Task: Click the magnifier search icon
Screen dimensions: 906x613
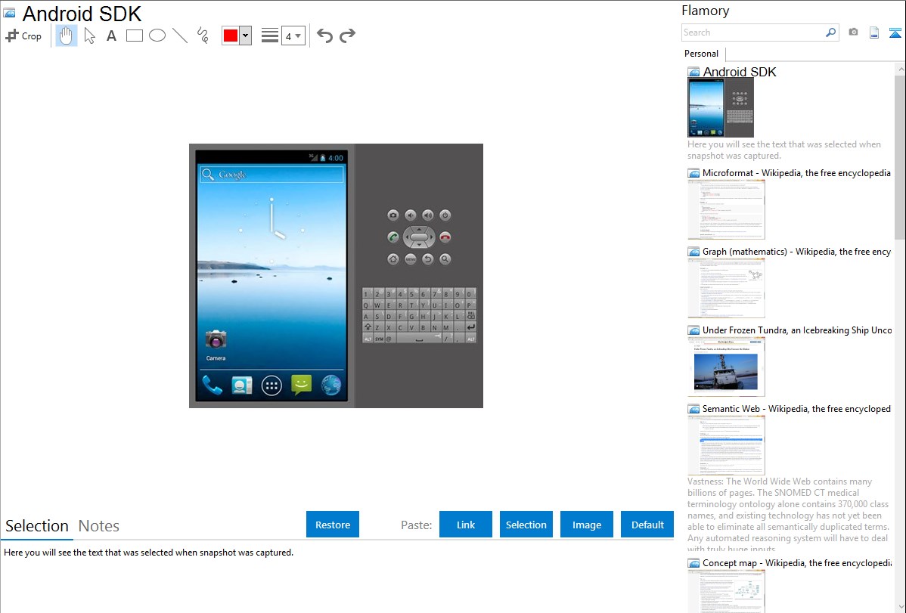Action: coord(831,33)
